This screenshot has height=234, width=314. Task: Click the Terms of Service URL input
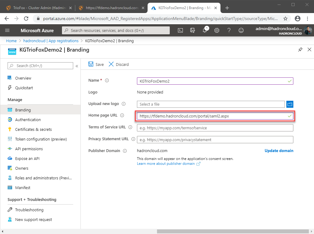(215, 128)
